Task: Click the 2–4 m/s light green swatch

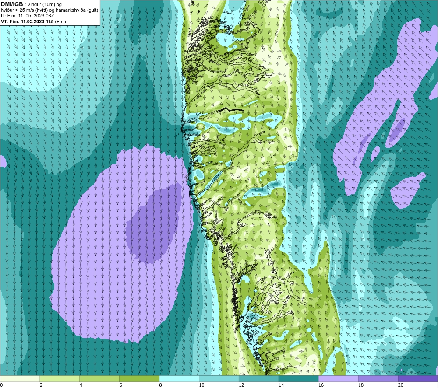Action: point(60,378)
